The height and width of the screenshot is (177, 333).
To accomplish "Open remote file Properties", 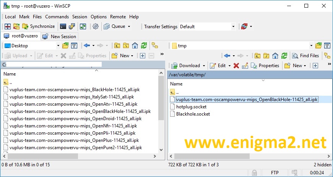I will tap(265, 66).
